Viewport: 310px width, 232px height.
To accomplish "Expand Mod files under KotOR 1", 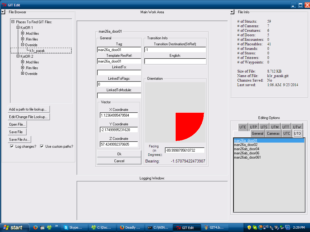I will pyautogui.click(x=22, y=33).
